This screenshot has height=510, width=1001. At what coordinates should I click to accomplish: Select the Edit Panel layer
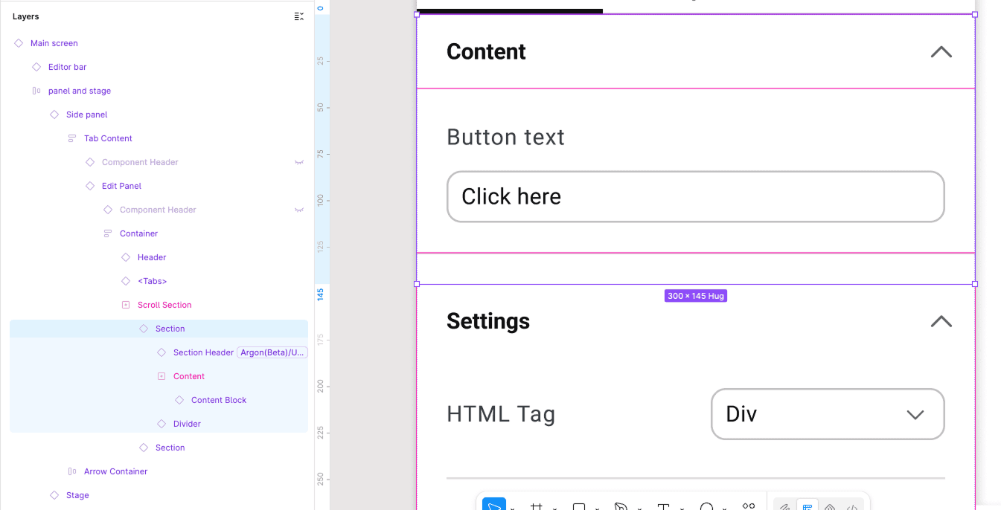[x=121, y=186]
